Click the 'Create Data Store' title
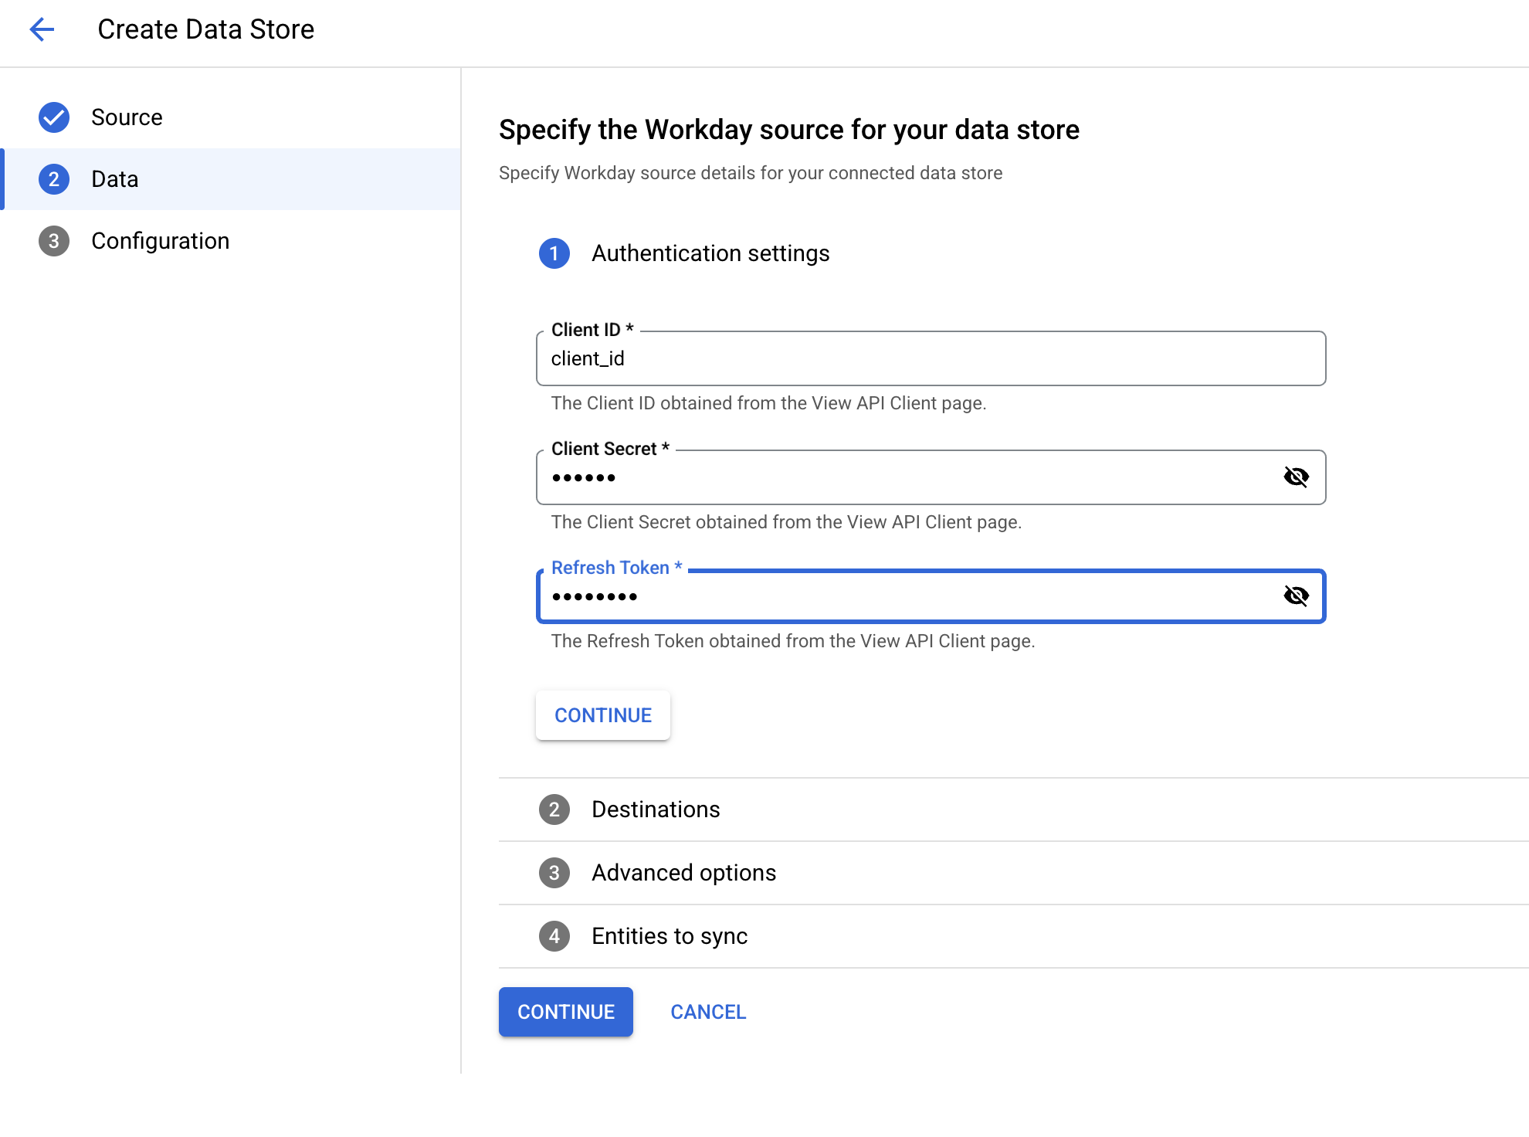Image resolution: width=1529 pixels, height=1137 pixels. pos(205,29)
